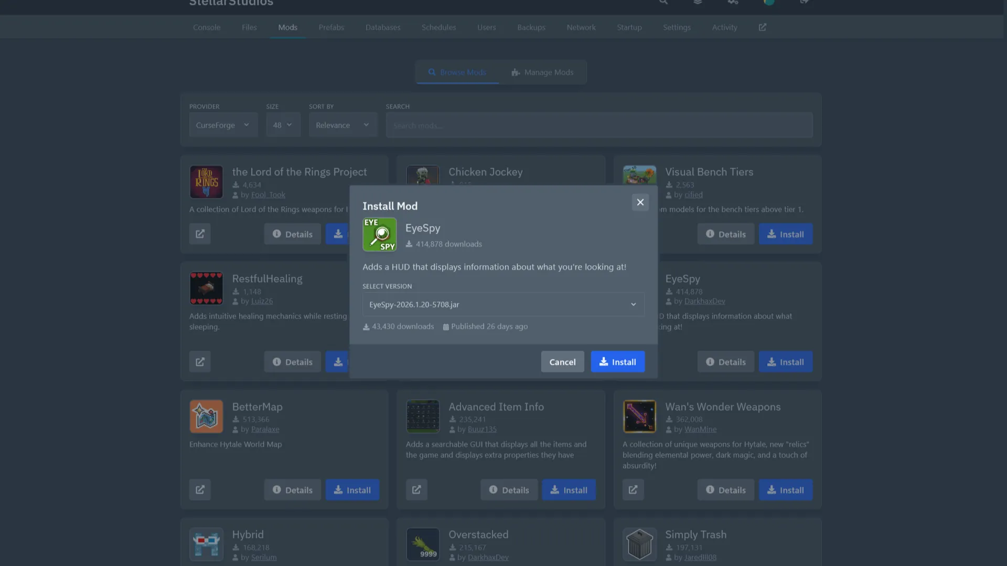Click the EyeSpy mod icon in dialog
The width and height of the screenshot is (1007, 566).
click(x=379, y=234)
